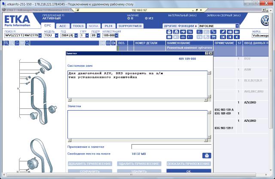Click the disc icon beside the toolbar printer
The image size is (275, 179).
[x=176, y=32]
